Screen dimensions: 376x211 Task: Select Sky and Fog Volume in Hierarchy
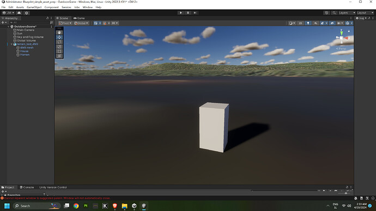30,37
